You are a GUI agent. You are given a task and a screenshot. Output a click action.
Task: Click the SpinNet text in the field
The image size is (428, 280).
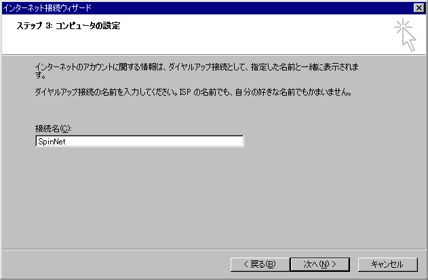52,142
